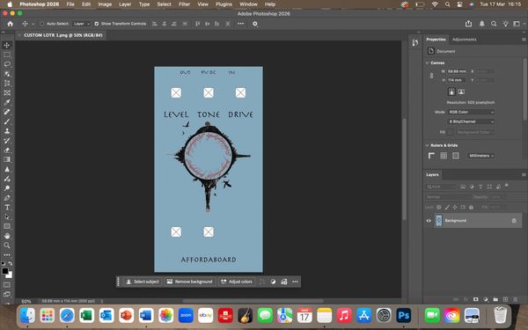528x330 pixels.
Task: Select the Hand tool
Action: pos(7,236)
